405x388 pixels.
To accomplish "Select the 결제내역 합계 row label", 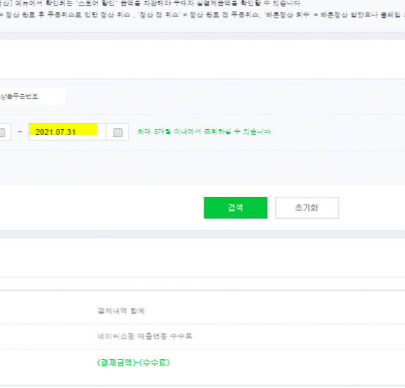I will 121,311.
